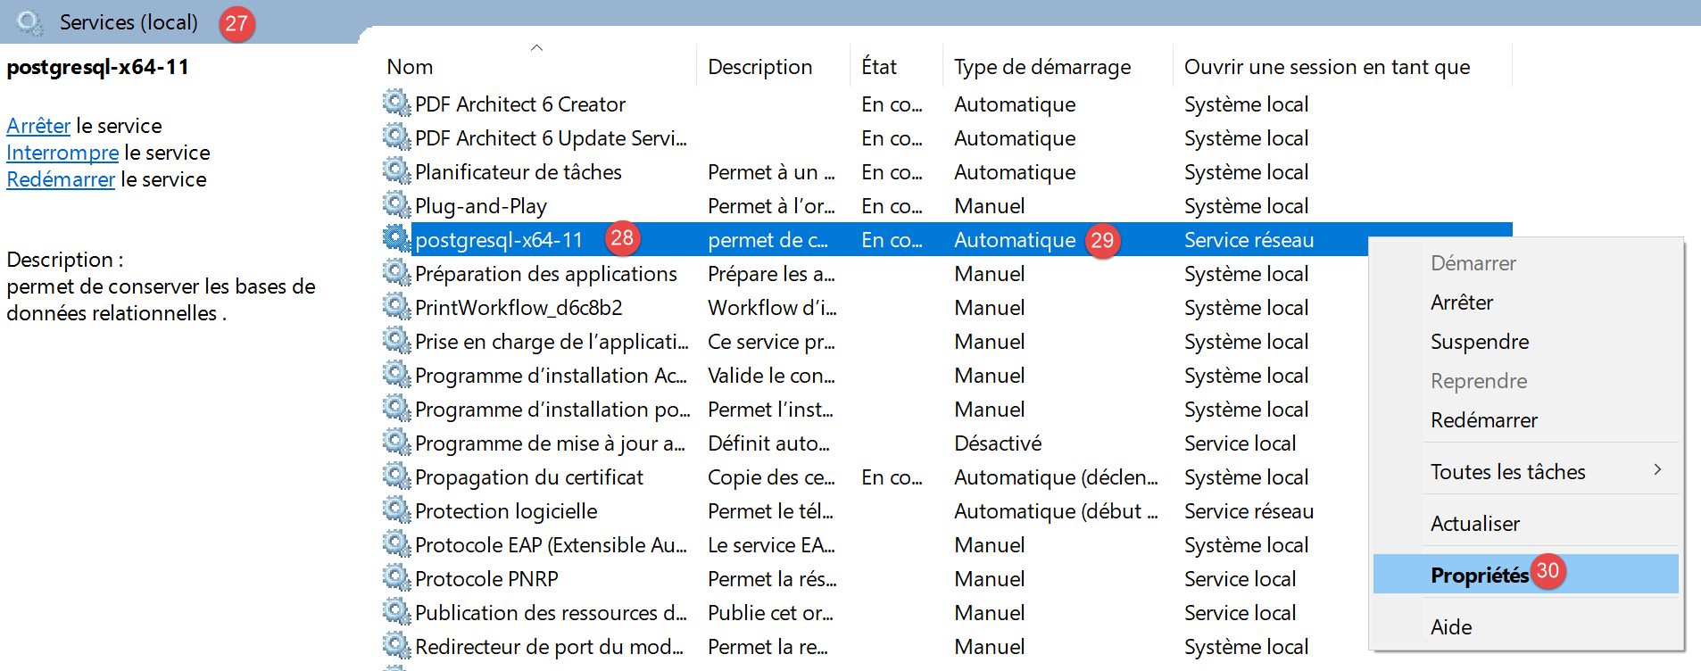Screen dimensions: 1701x671
Task: Sort by the État column header
Action: pyautogui.click(x=878, y=67)
